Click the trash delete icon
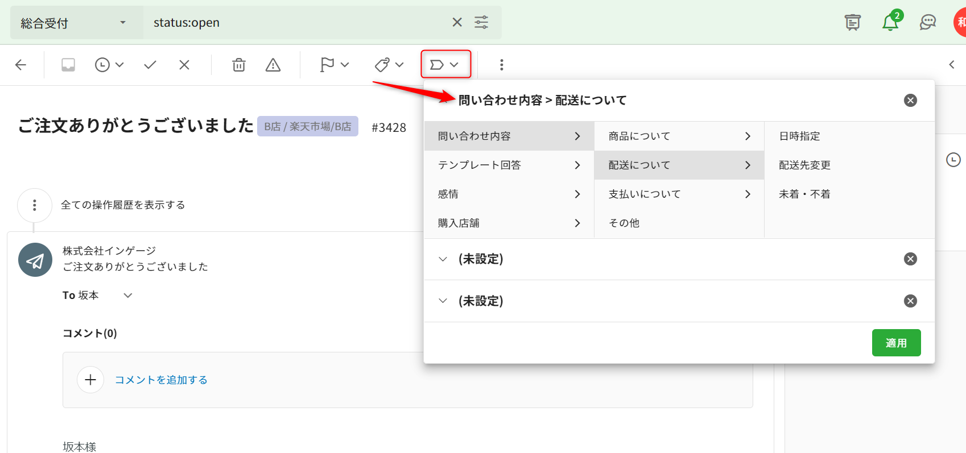Screen dimensions: 966x453 (239, 65)
